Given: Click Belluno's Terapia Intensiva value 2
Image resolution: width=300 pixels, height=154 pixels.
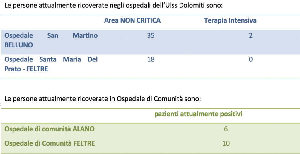Looking at the screenshot, I should click(250, 36).
